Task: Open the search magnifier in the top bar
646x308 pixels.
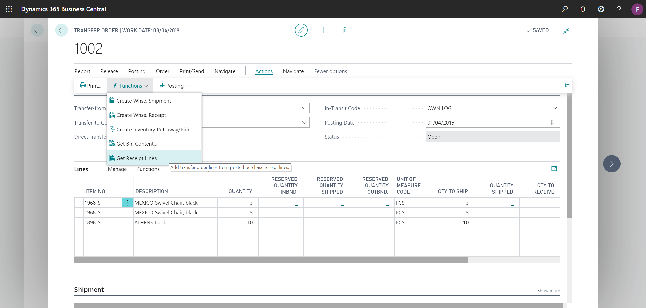Action: [565, 9]
